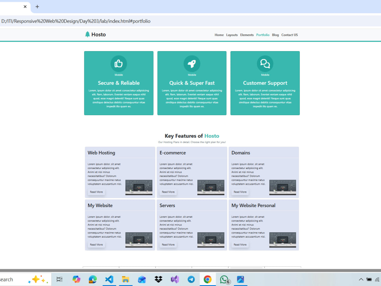381x286 pixels.
Task: Open Telegram from the taskbar
Action: pyautogui.click(x=191, y=279)
